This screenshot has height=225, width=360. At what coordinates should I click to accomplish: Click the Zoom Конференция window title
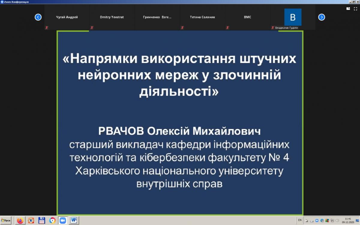click(x=16, y=2)
